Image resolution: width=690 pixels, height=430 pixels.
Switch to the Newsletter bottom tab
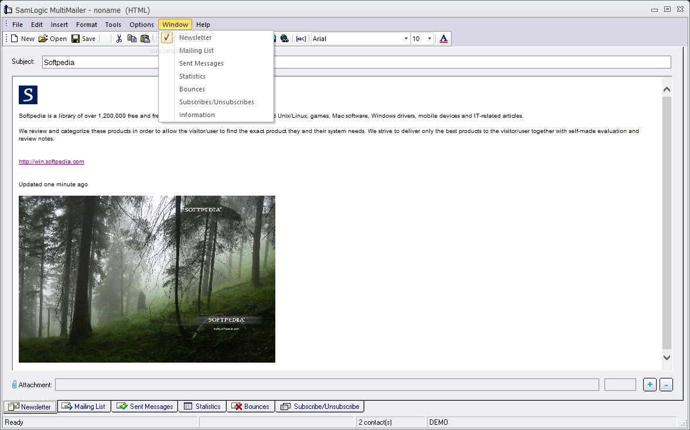[x=30, y=407]
